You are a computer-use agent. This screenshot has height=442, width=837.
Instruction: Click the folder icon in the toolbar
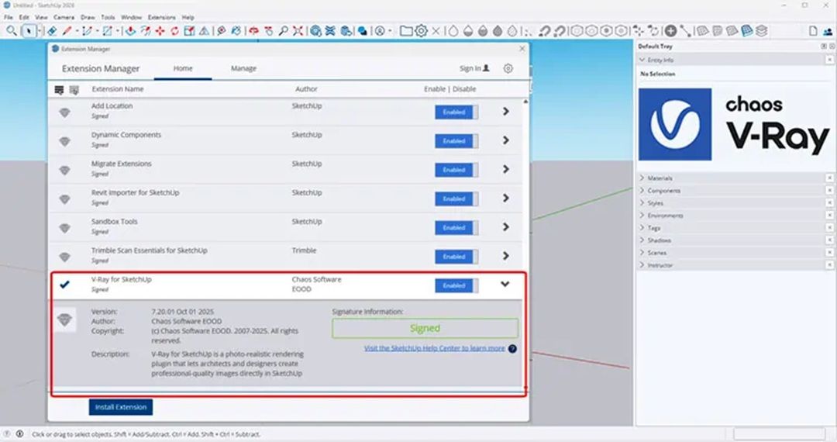pyautogui.click(x=406, y=31)
